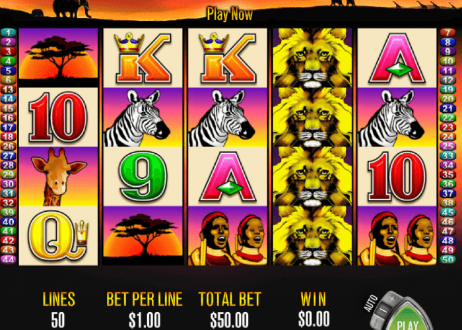The image size is (462, 330).
Task: Click the tribal women symbol on third reel
Action: 228,236
